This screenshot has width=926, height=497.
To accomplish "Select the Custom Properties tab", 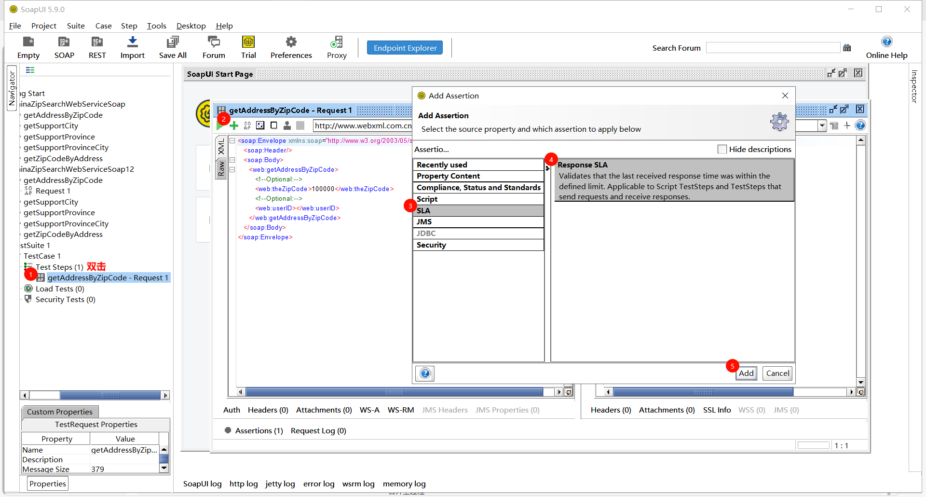I will tap(60, 412).
